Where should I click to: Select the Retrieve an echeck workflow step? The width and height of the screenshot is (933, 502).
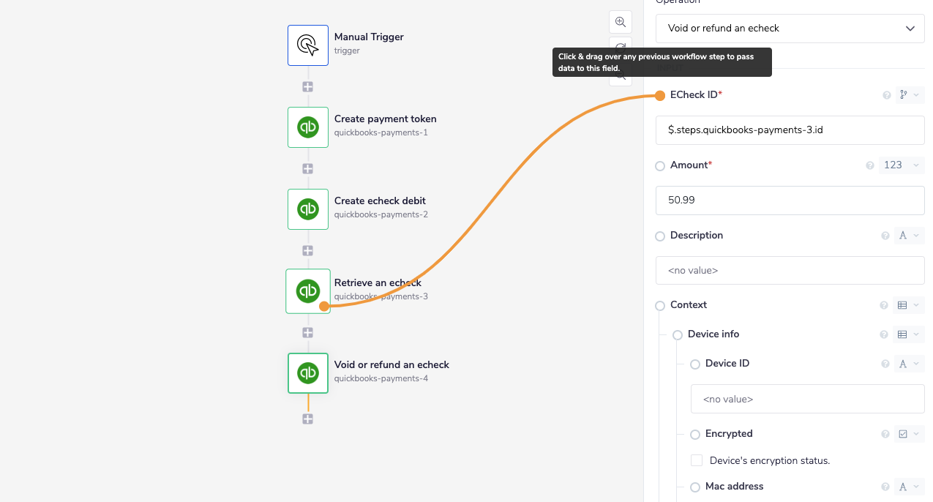click(308, 291)
